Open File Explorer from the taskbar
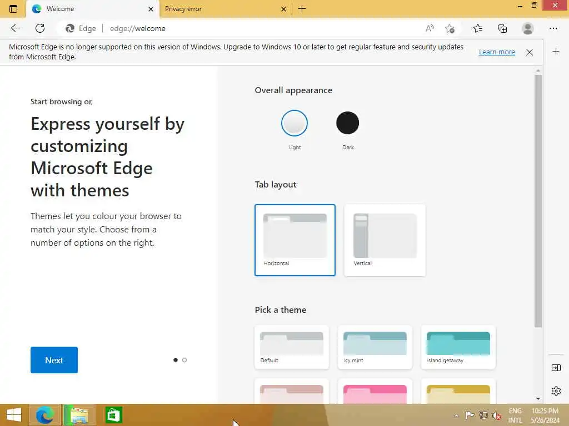 (79, 415)
